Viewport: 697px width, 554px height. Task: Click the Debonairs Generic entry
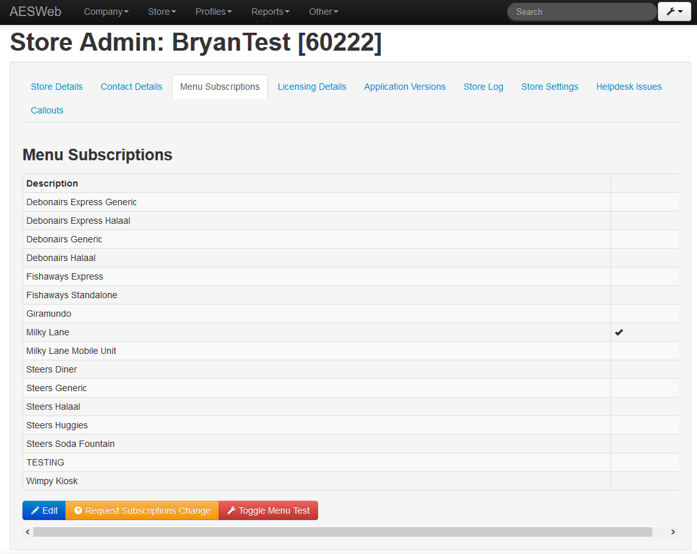coord(64,239)
